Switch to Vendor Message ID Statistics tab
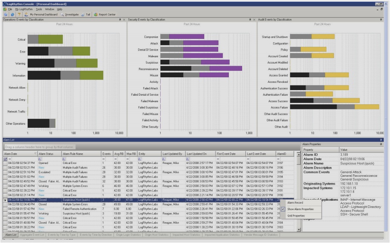The height and width of the screenshot is (243, 390). 261,235
